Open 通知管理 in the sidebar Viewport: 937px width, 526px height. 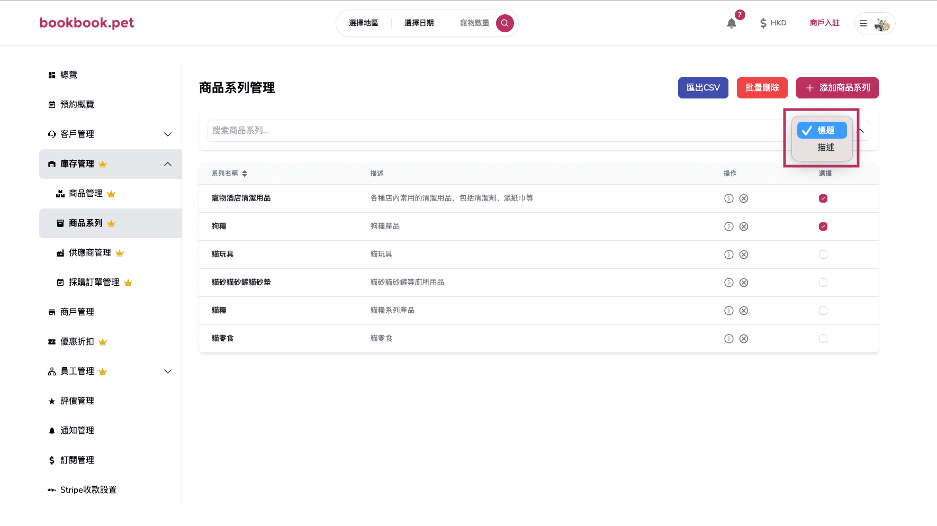pyautogui.click(x=111, y=431)
